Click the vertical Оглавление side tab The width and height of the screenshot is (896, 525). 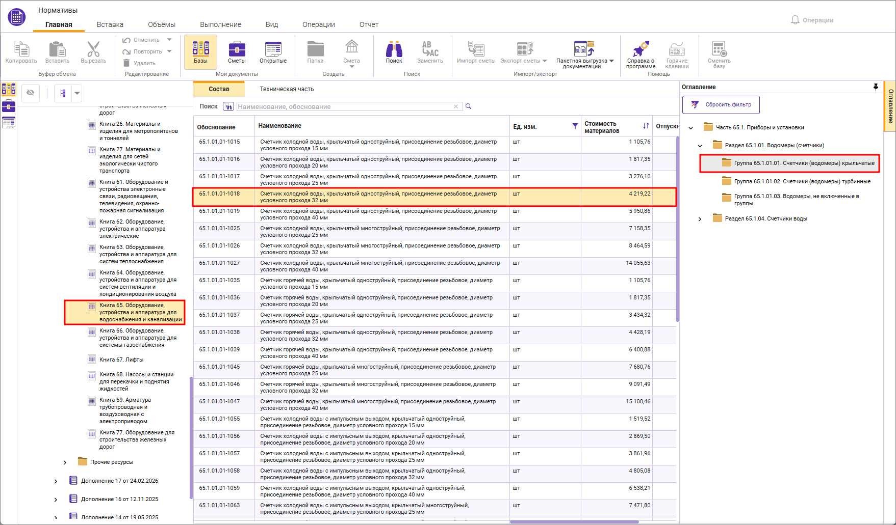pos(890,106)
